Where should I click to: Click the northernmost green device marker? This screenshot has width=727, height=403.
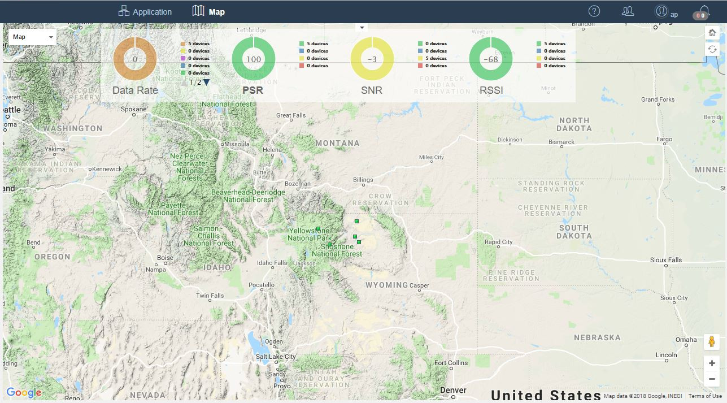(x=357, y=221)
